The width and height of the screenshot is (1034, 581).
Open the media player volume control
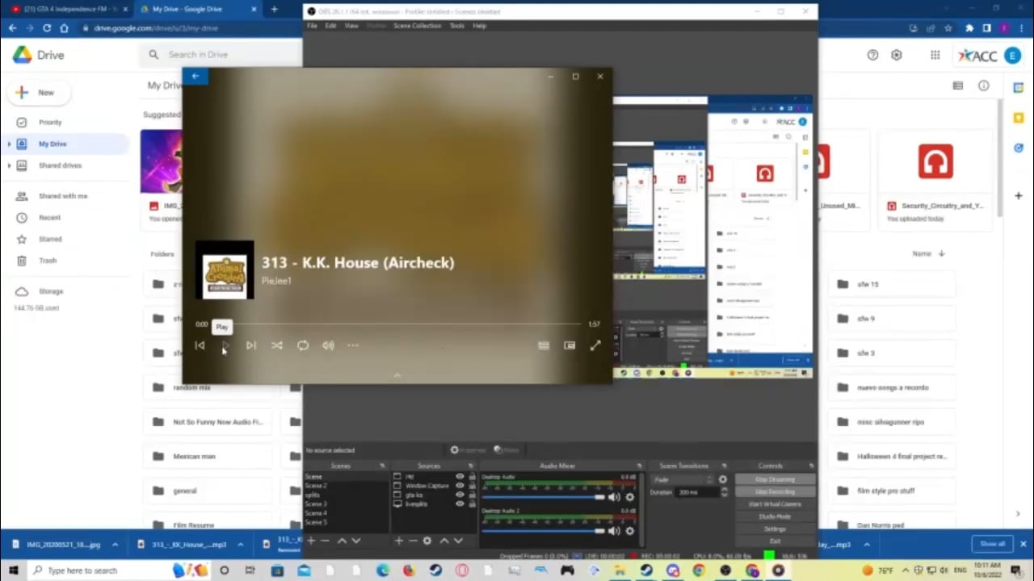coord(328,345)
